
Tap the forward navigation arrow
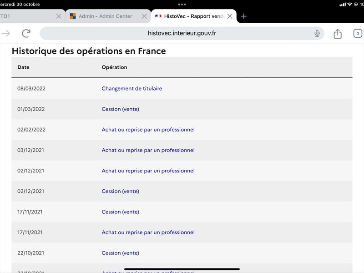(6, 33)
